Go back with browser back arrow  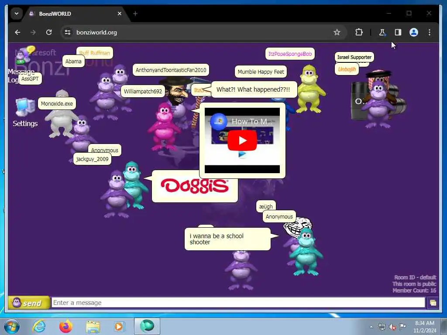pos(17,32)
